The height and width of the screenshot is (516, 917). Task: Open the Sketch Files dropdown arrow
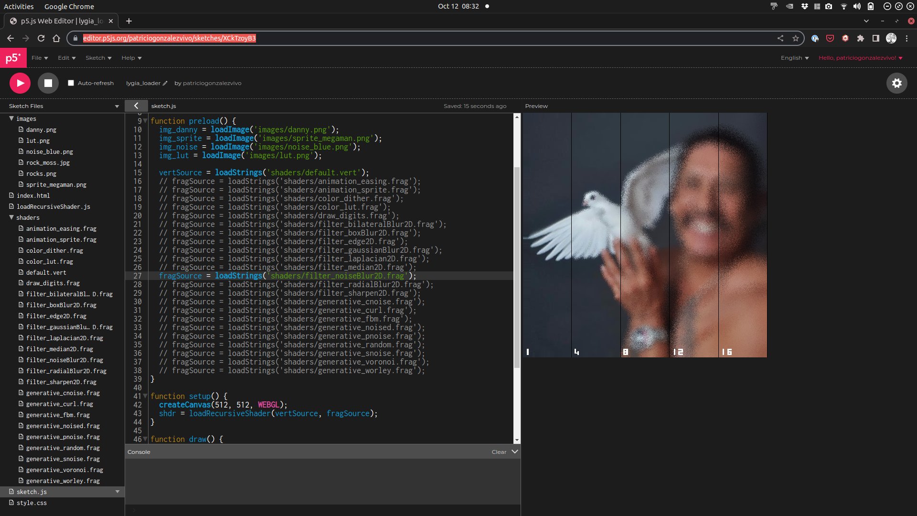[117, 106]
